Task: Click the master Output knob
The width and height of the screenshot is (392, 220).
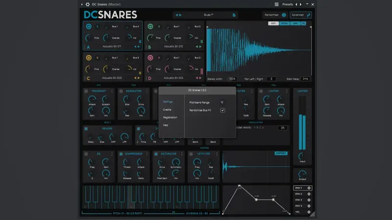Action: click(302, 174)
